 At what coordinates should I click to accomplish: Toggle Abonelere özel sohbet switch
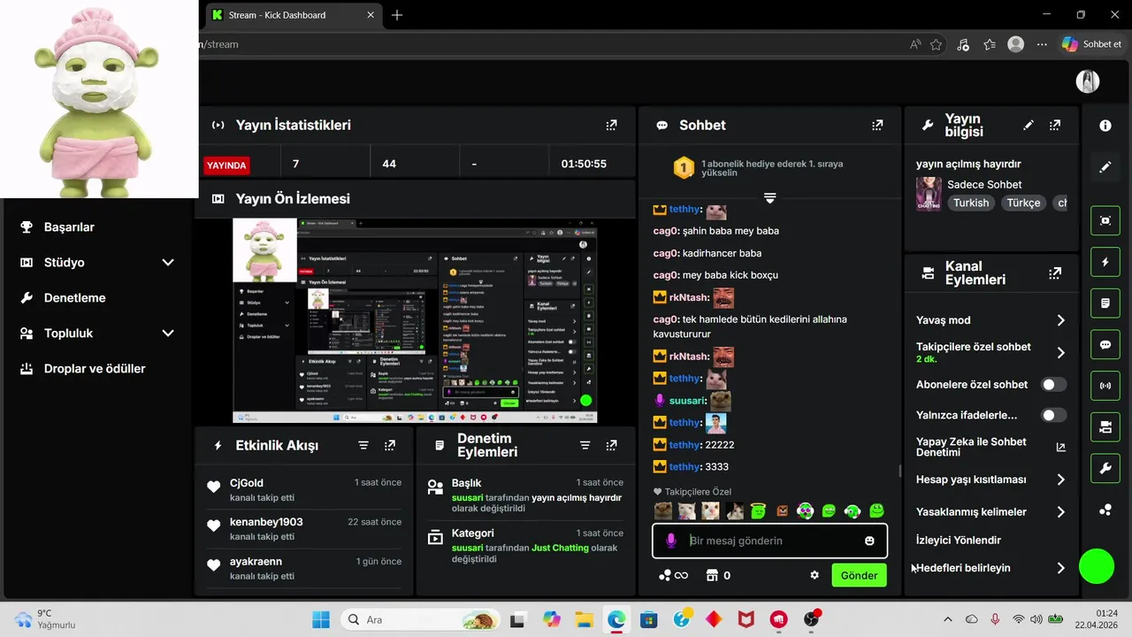coord(1053,385)
